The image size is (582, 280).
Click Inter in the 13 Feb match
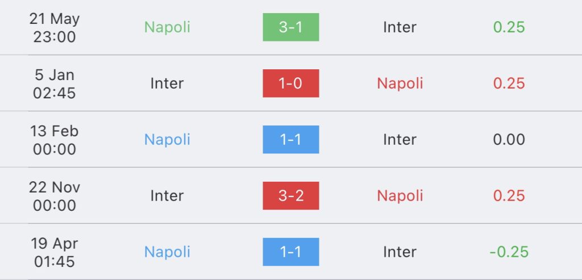(x=400, y=140)
